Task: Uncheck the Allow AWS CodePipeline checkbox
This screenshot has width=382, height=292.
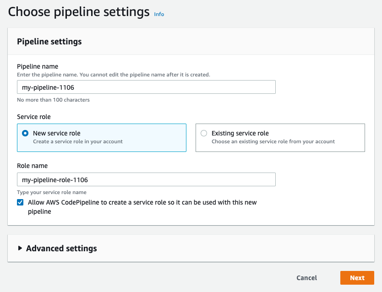Action: [x=20, y=202]
